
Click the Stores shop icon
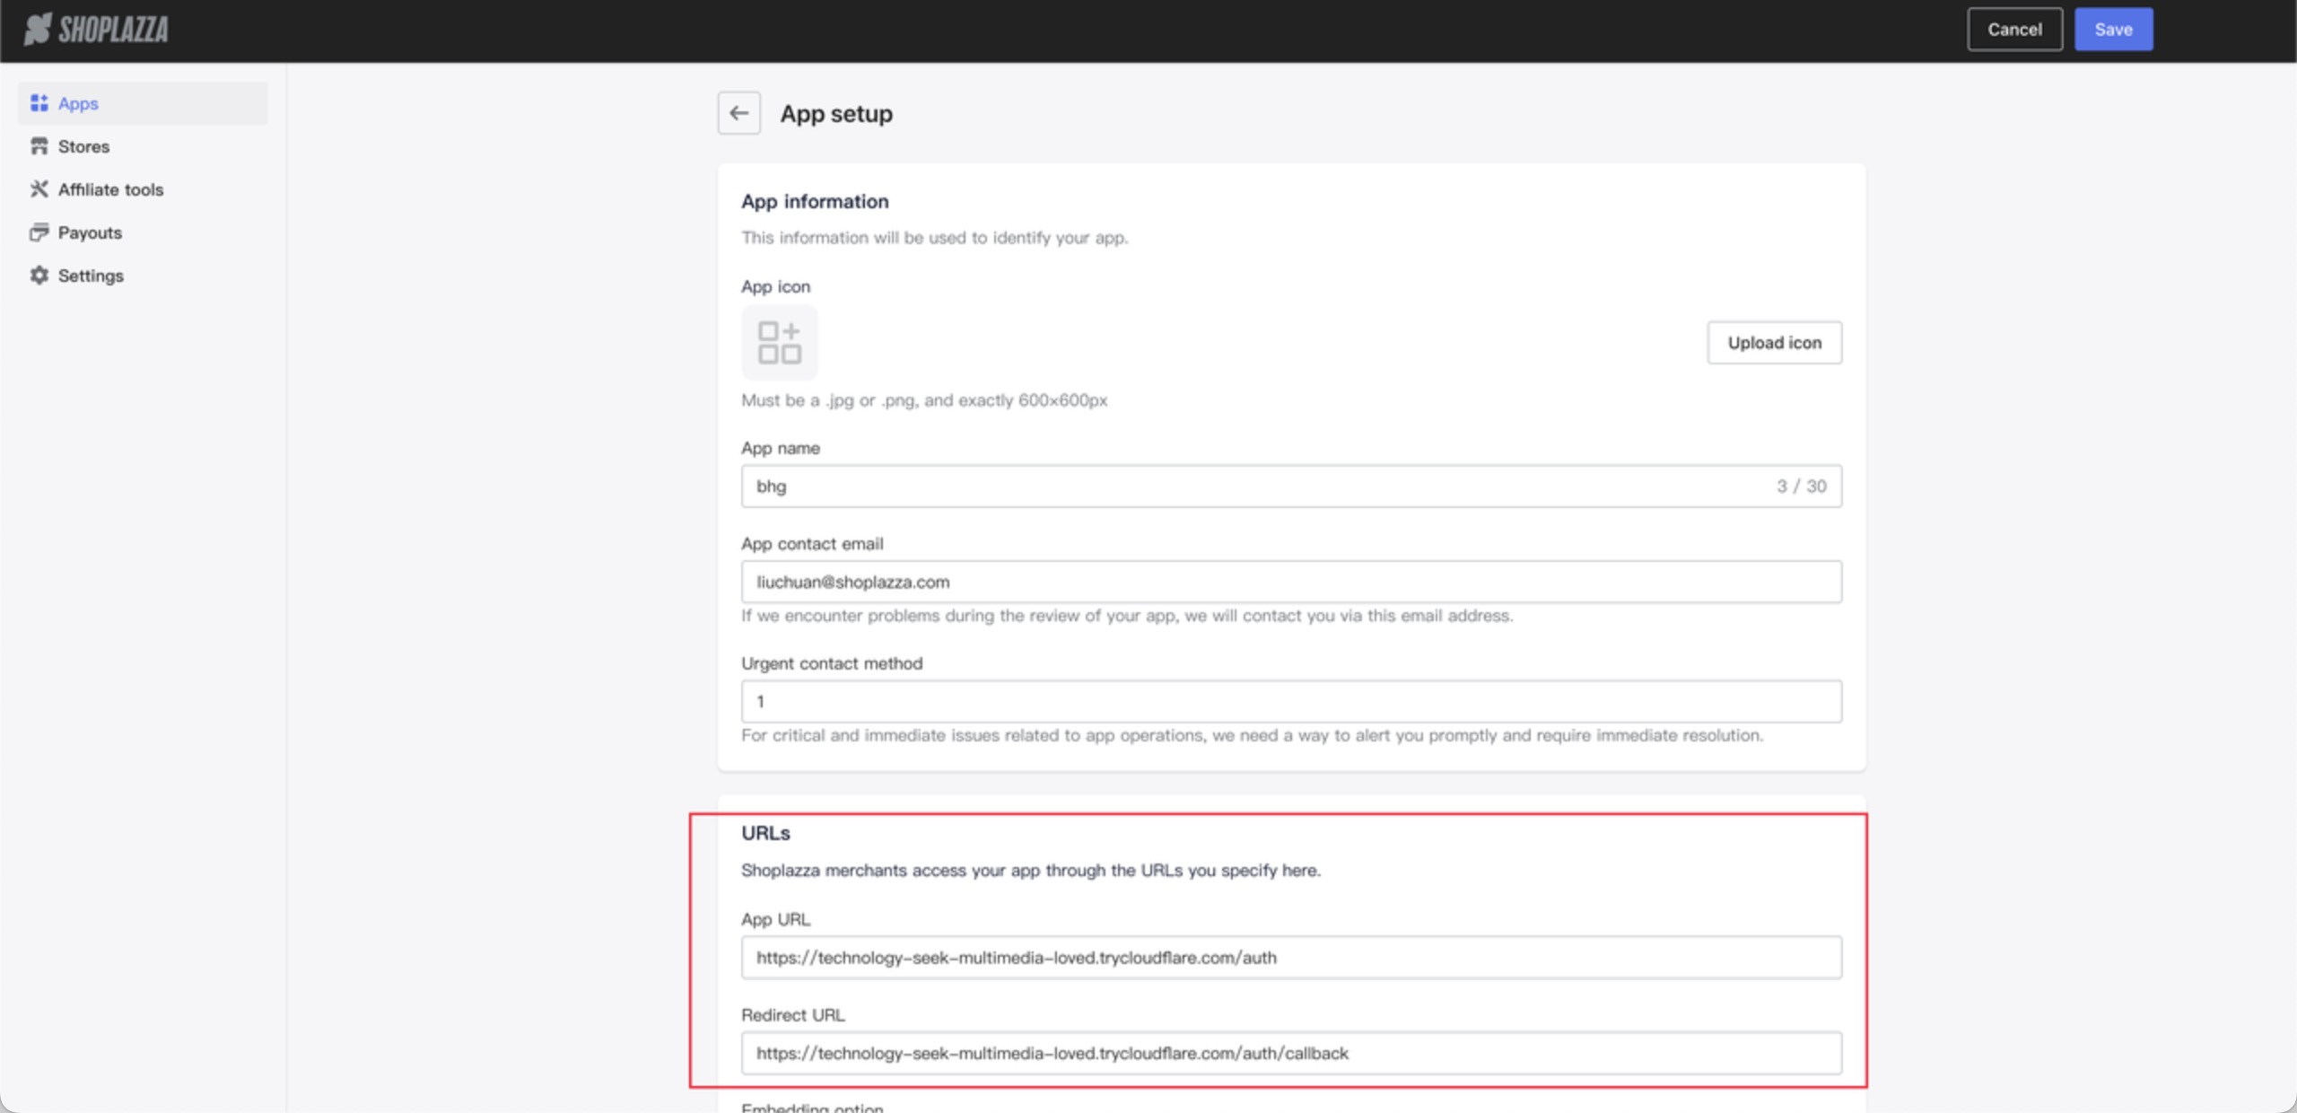pyautogui.click(x=39, y=146)
